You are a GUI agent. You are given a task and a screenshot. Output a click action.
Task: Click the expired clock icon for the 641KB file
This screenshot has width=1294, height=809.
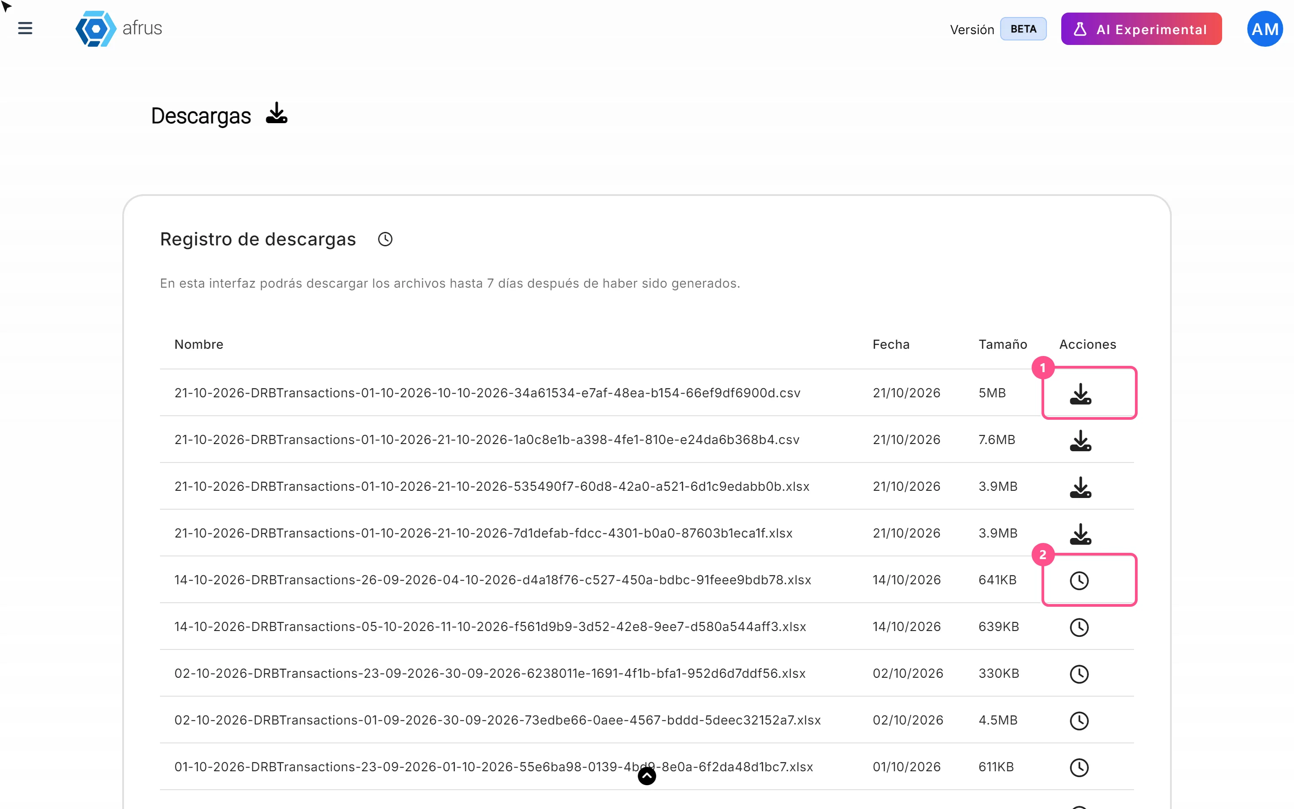tap(1079, 581)
